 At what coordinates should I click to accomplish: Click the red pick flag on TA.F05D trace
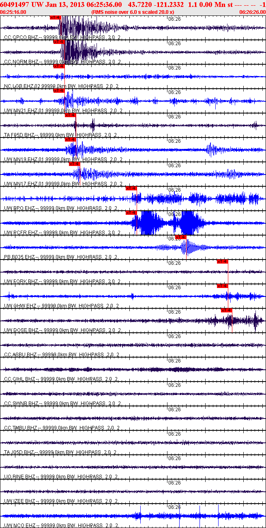point(71,115)
